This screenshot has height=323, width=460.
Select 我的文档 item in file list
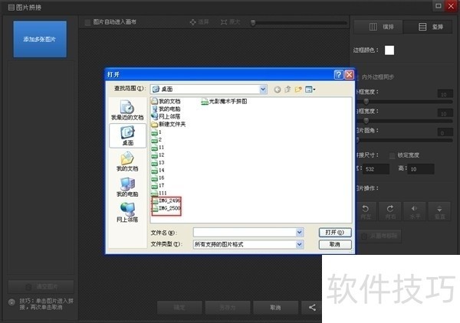[166, 101]
